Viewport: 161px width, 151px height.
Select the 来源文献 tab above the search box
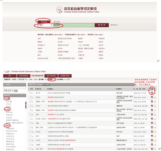(44, 22)
